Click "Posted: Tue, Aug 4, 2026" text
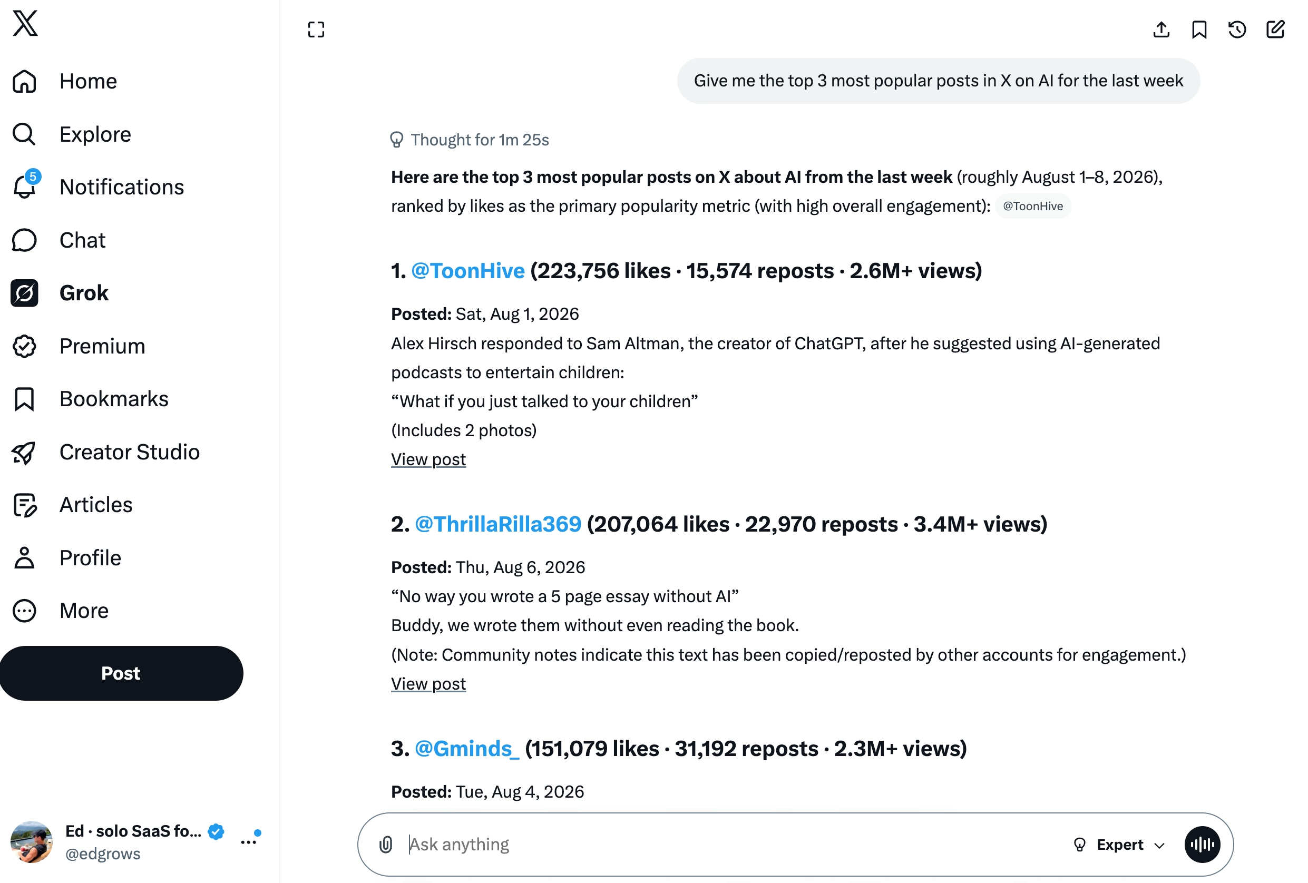 [x=487, y=792]
